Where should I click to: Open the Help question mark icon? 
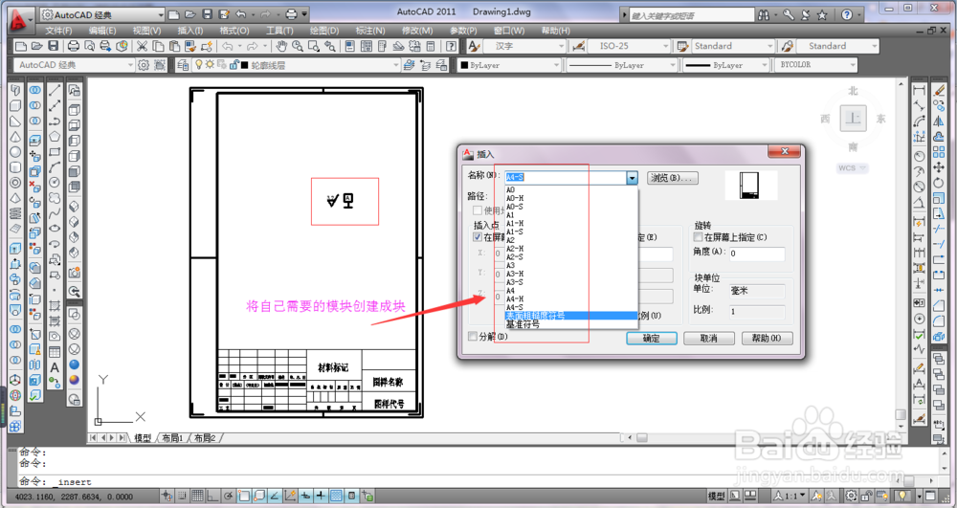451,46
